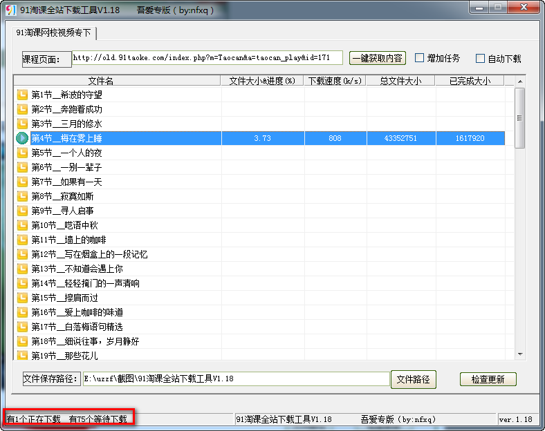Image resolution: width=545 pixels, height=431 pixels.
Task: Select the row 第13节__不知道会遇上你
Action: (x=259, y=269)
